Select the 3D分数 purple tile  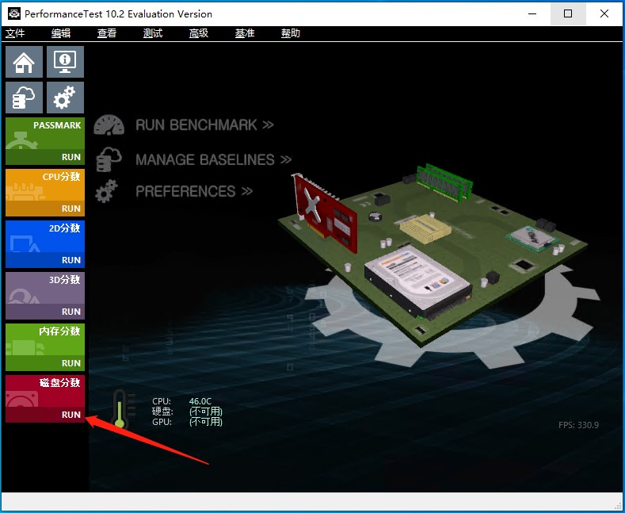[45, 295]
